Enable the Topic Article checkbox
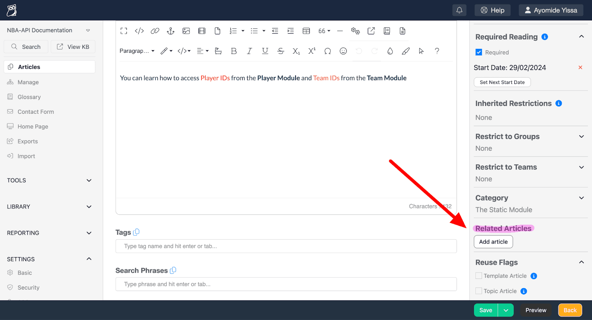This screenshot has height=320, width=592. coord(479,291)
